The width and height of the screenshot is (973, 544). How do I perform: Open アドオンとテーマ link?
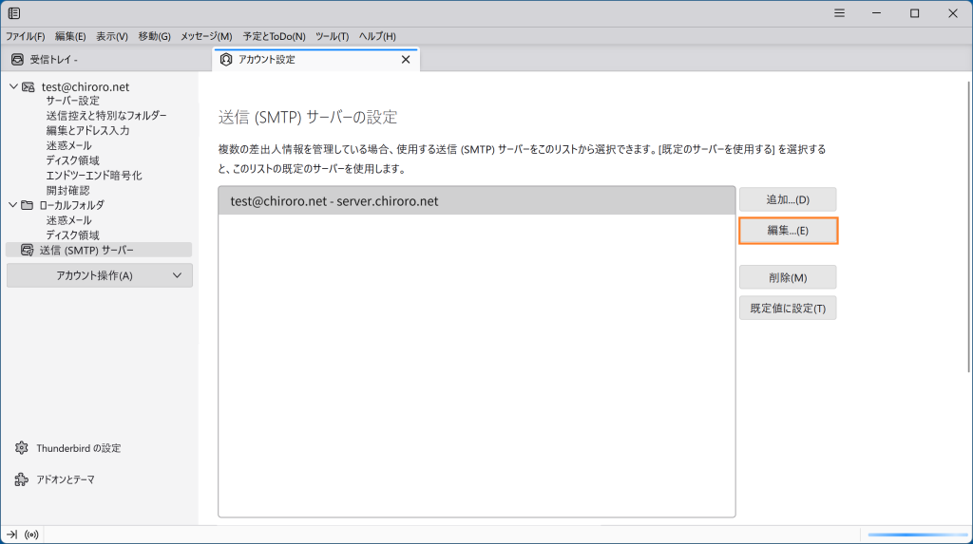(66, 479)
